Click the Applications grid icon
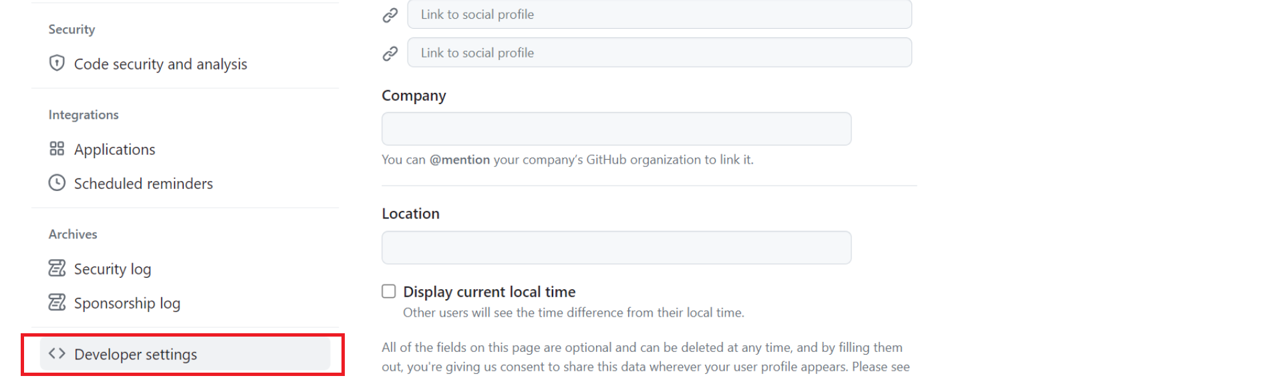Image resolution: width=1265 pixels, height=380 pixels. [x=57, y=149]
